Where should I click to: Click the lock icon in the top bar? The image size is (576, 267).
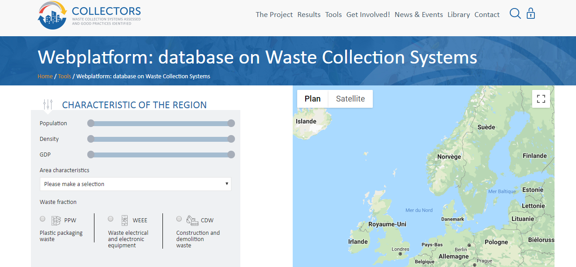(530, 13)
